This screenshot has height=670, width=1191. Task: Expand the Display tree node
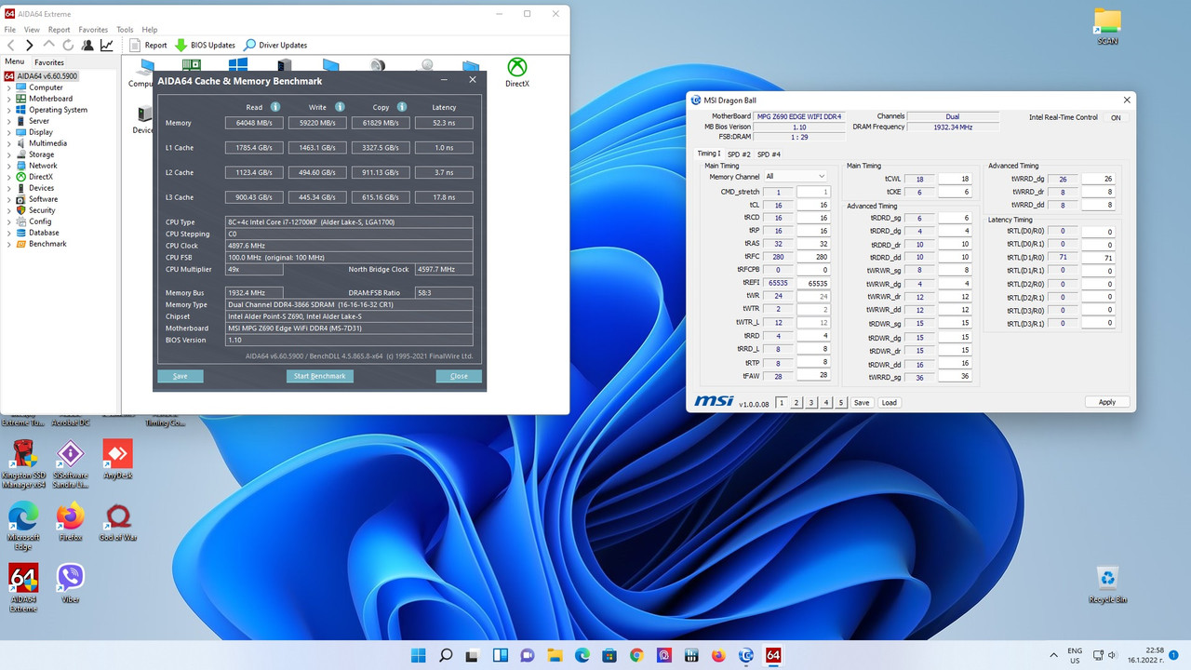pyautogui.click(x=9, y=132)
